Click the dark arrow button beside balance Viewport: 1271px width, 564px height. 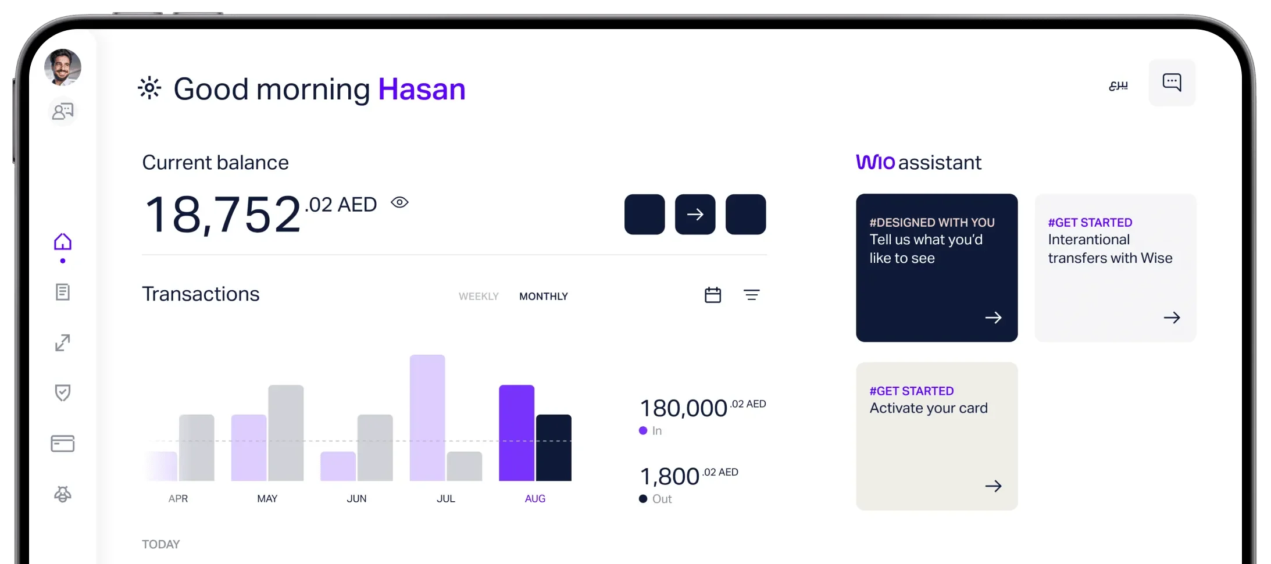coord(695,214)
